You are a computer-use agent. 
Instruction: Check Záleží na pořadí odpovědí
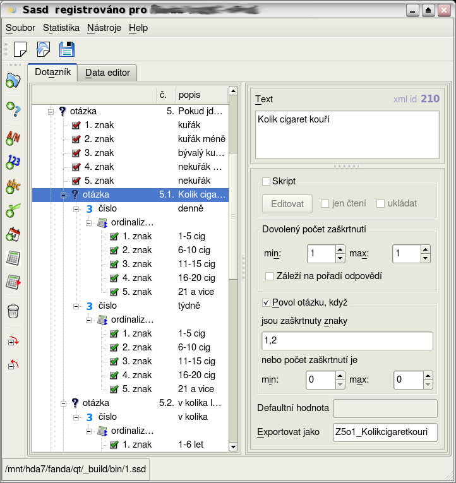pos(269,276)
